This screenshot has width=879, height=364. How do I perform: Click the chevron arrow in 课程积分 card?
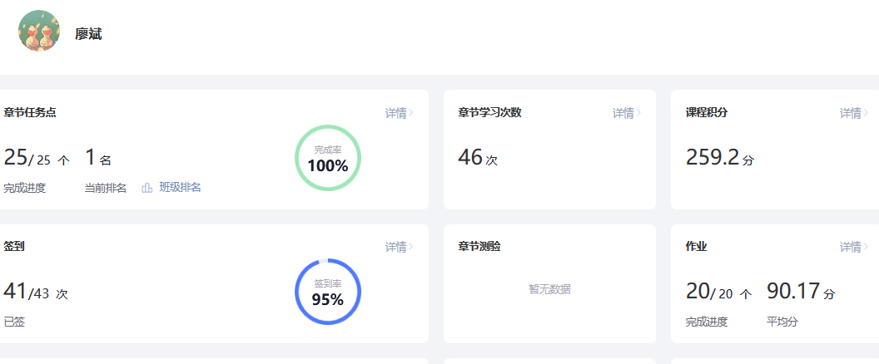click(866, 113)
